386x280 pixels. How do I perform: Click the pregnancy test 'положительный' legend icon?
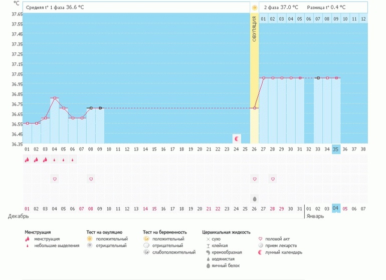click(146, 238)
